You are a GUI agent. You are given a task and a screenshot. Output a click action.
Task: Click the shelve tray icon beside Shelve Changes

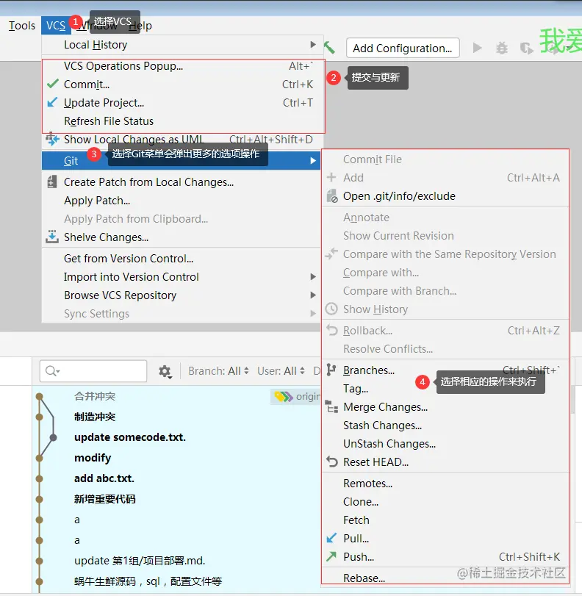[52, 237]
